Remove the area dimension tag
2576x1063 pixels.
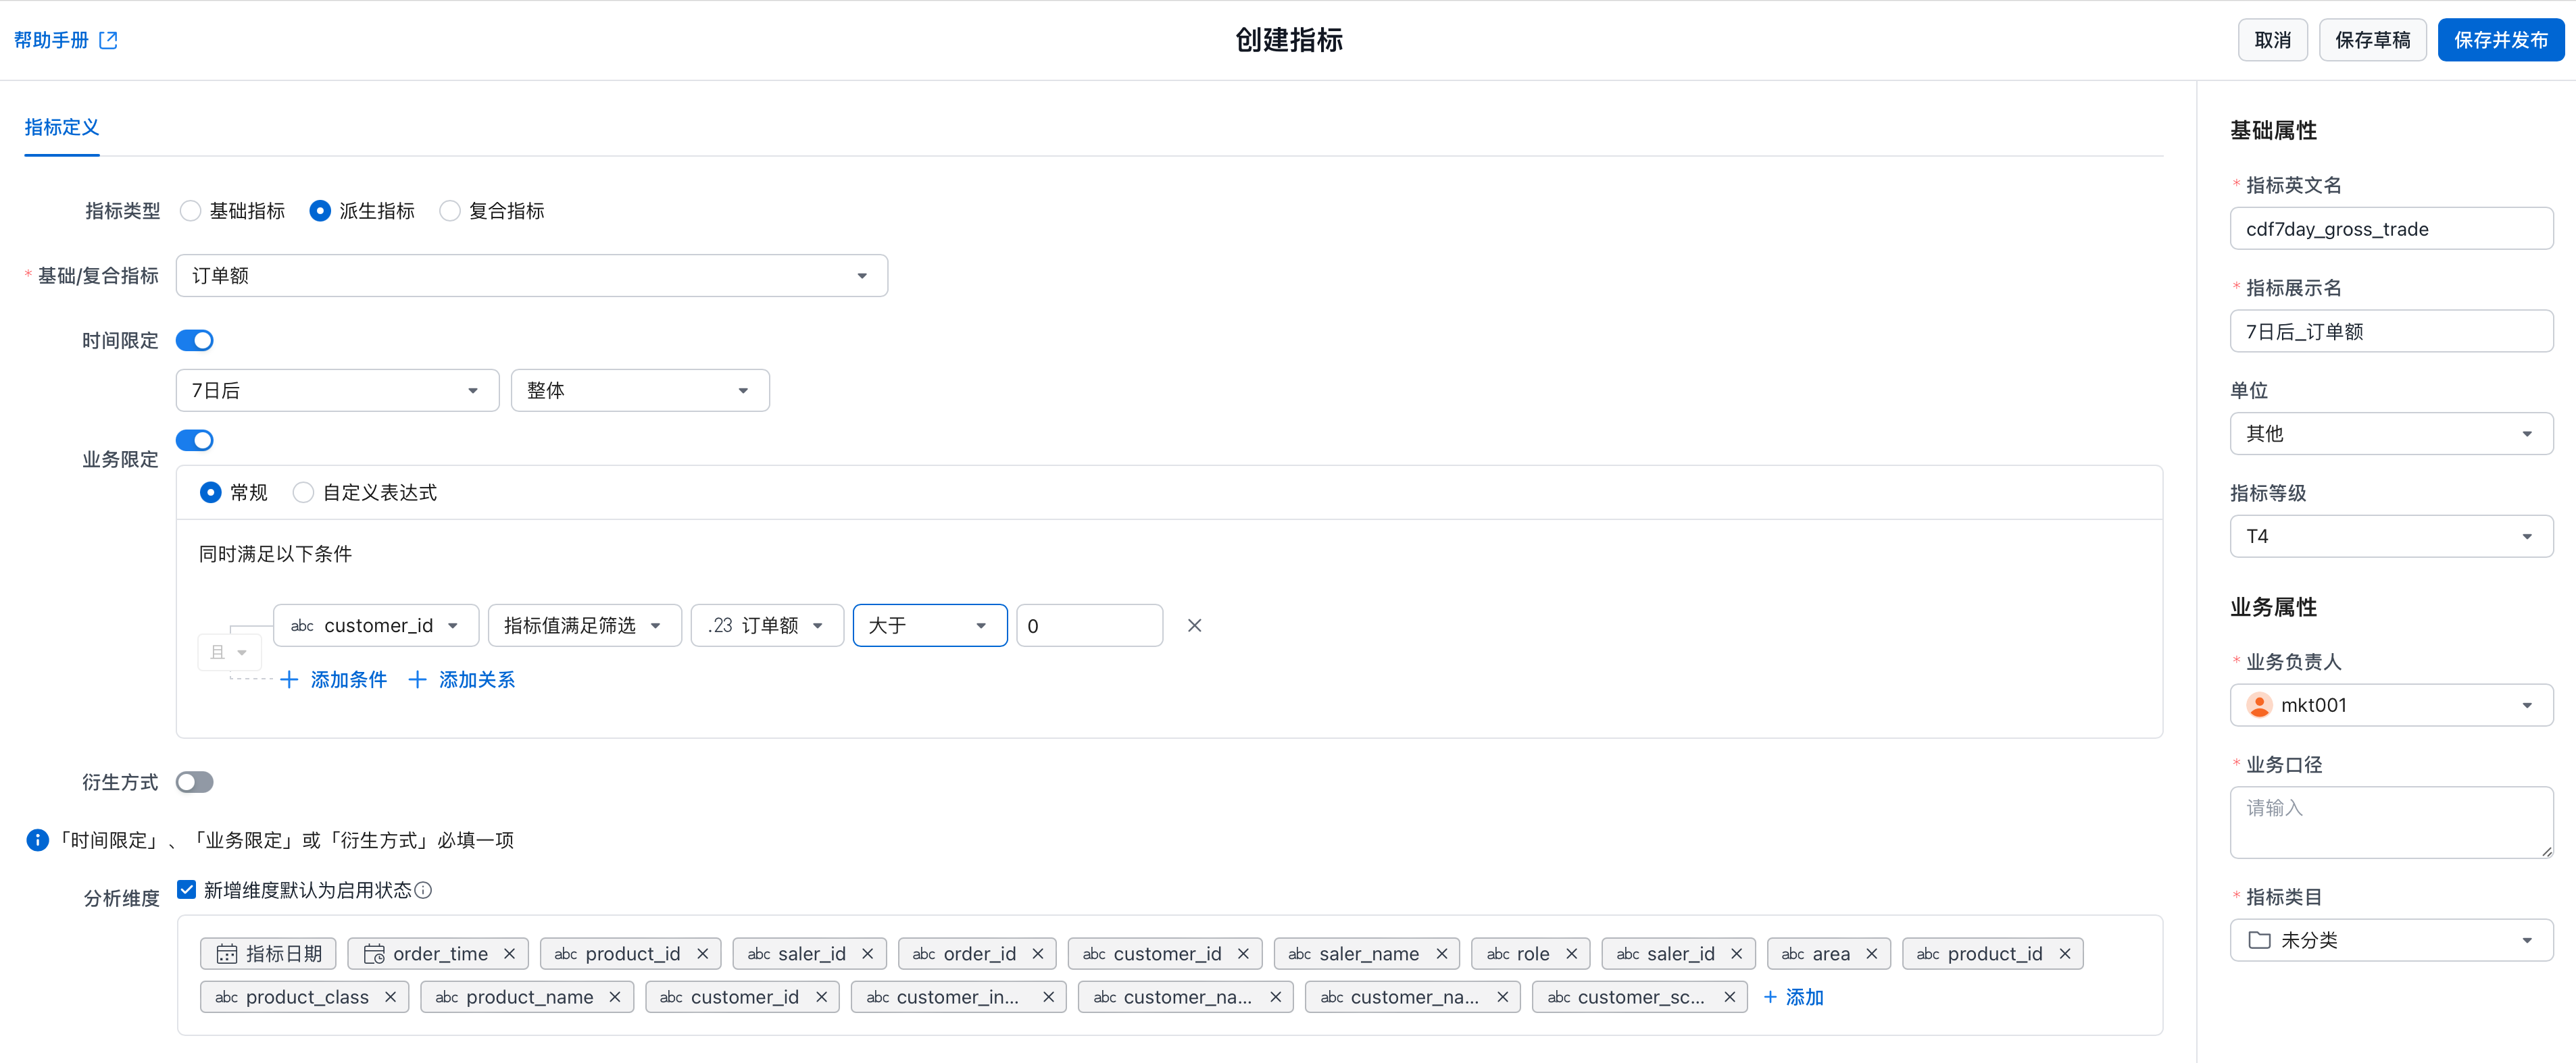[1872, 954]
